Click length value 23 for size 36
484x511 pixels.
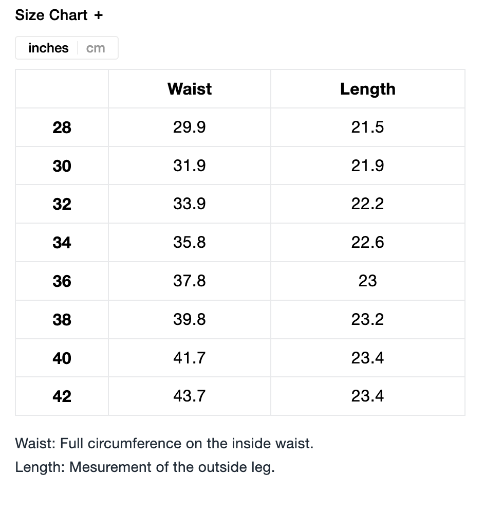click(x=368, y=281)
